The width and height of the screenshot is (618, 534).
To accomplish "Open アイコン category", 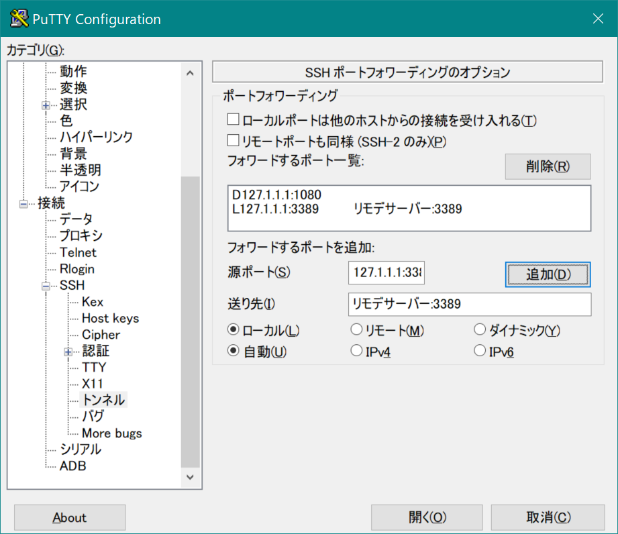I will [79, 186].
